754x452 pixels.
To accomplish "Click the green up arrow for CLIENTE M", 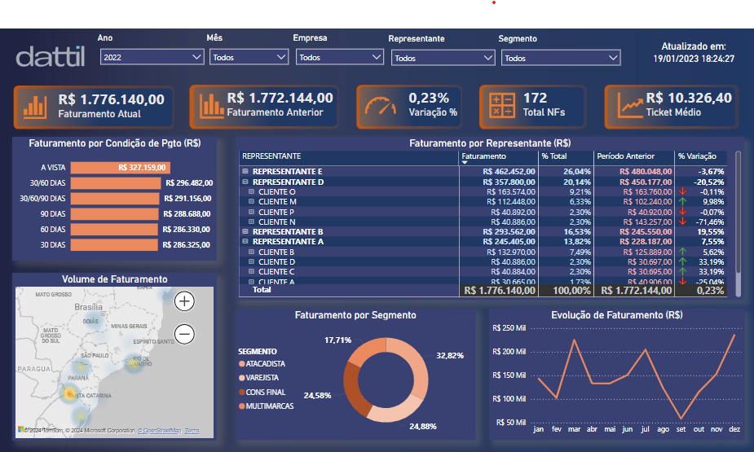I will click(x=682, y=201).
